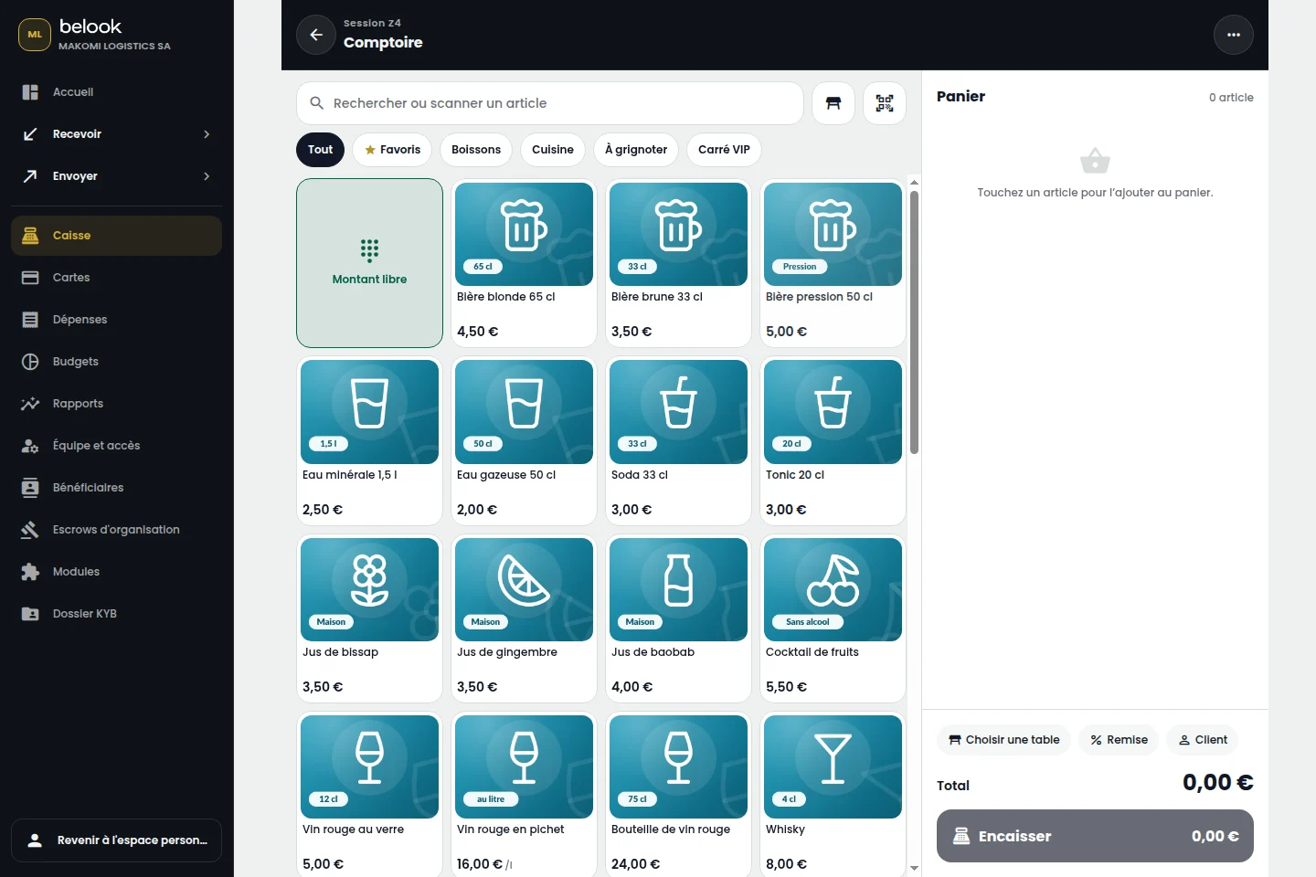Add Tonic 20 cl to cart
Image resolution: width=1316 pixels, height=877 pixels.
click(x=833, y=440)
